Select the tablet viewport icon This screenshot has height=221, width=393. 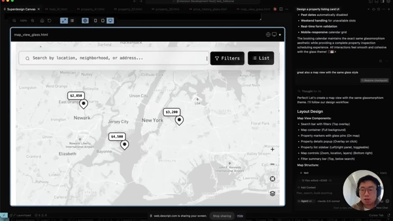click(x=103, y=20)
